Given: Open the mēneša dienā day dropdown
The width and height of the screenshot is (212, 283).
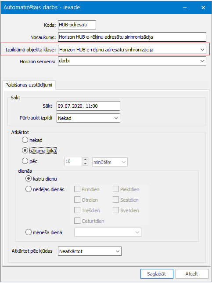Looking at the screenshot, I should [108, 232].
